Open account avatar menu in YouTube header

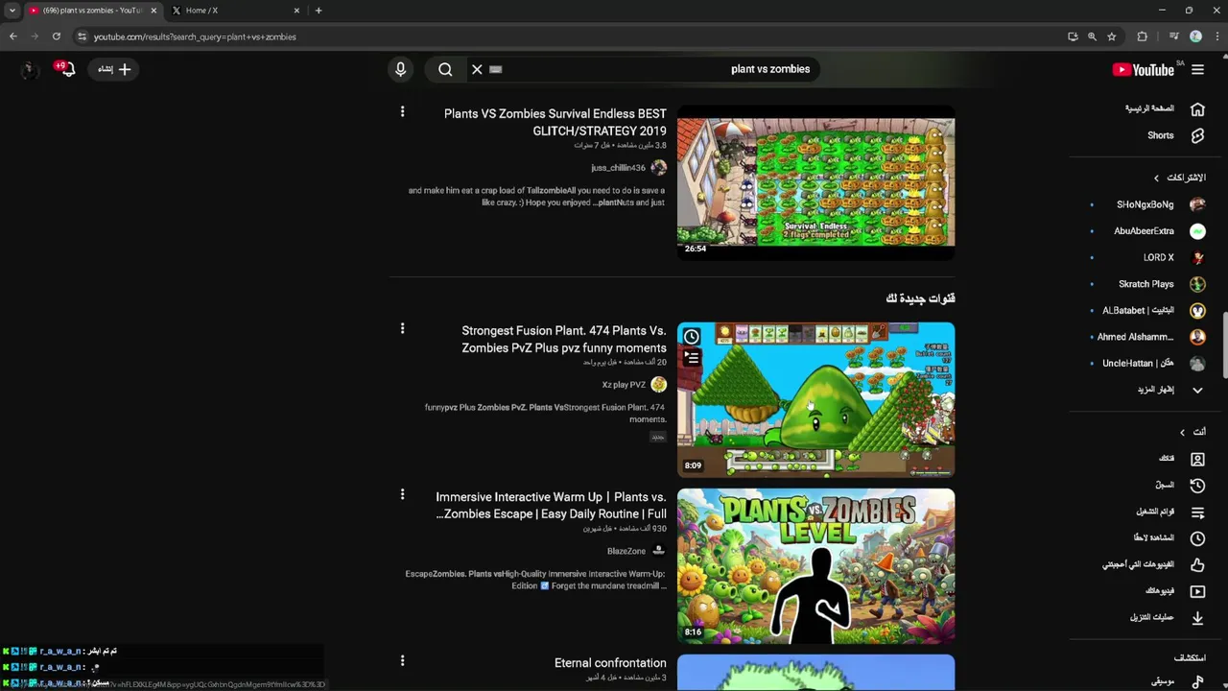(28, 69)
